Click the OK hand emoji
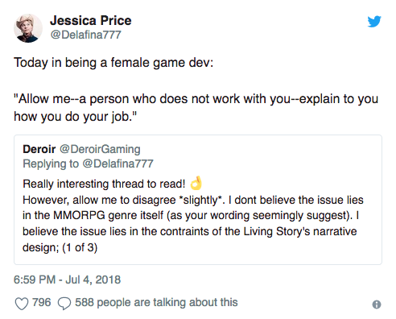 point(196,183)
